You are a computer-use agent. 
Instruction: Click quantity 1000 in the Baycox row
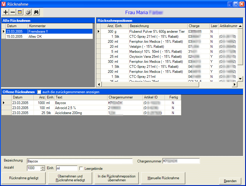(41, 103)
